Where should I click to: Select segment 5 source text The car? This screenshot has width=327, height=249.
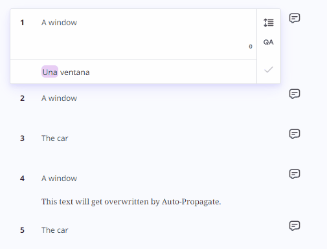[54, 230]
